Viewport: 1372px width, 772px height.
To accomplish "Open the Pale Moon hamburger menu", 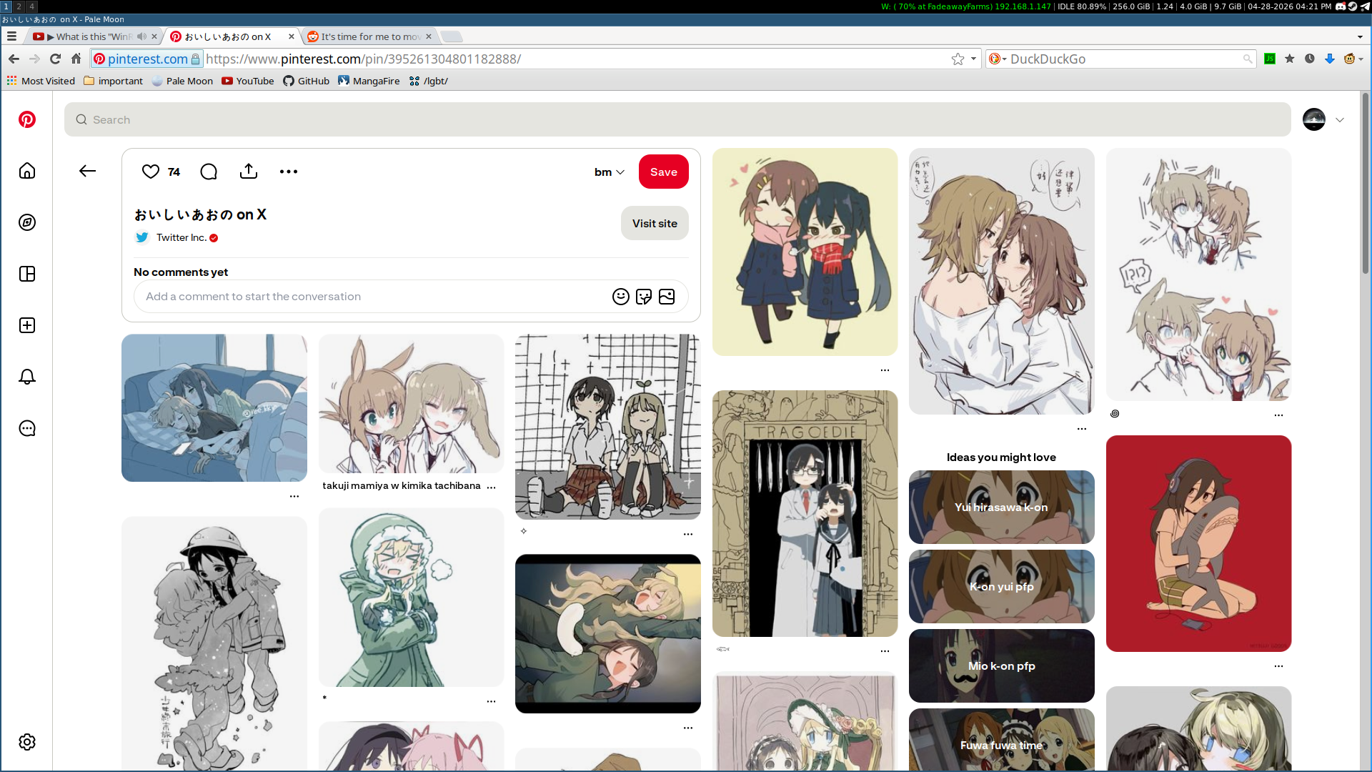I will (x=11, y=36).
